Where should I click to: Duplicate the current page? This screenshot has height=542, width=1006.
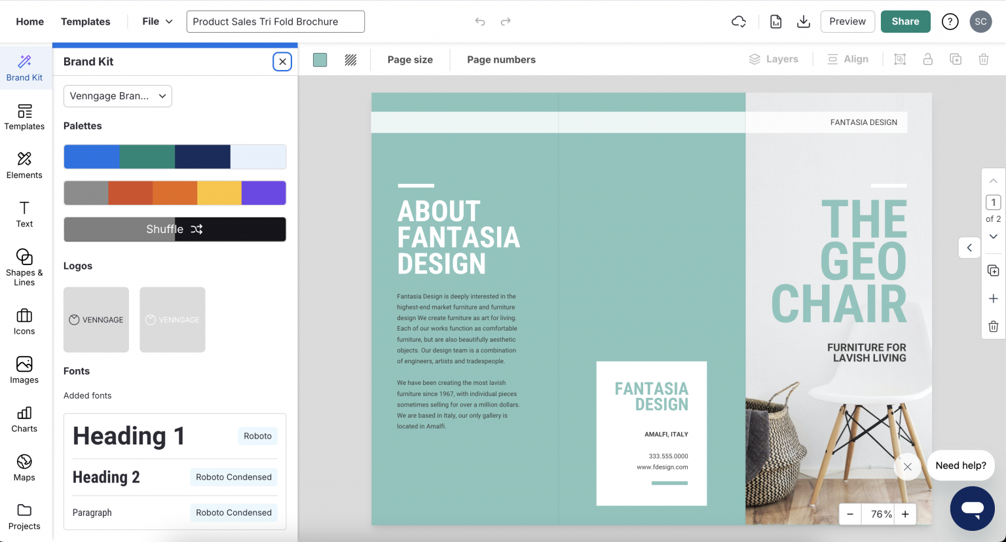click(x=994, y=270)
